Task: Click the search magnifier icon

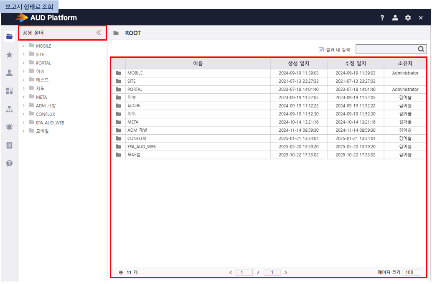Action: (x=421, y=49)
